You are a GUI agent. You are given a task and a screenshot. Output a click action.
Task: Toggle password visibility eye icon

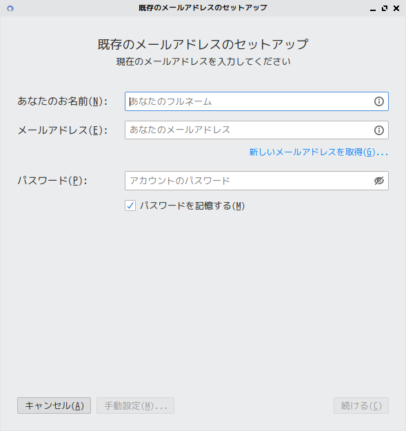[379, 181]
